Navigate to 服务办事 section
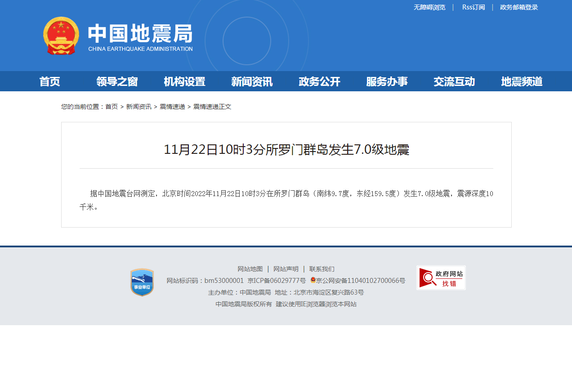The image size is (572, 376). point(387,81)
